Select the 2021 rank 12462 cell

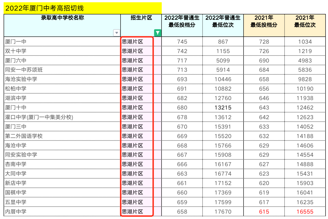(305, 108)
